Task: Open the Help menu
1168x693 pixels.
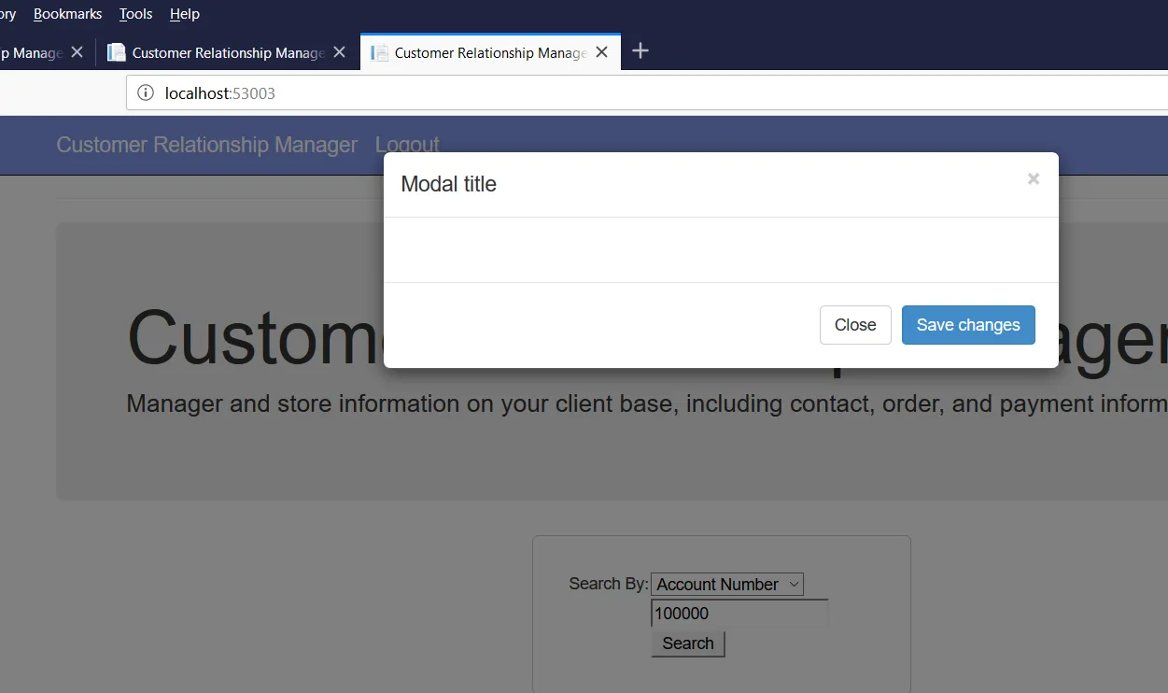Action: click(185, 14)
